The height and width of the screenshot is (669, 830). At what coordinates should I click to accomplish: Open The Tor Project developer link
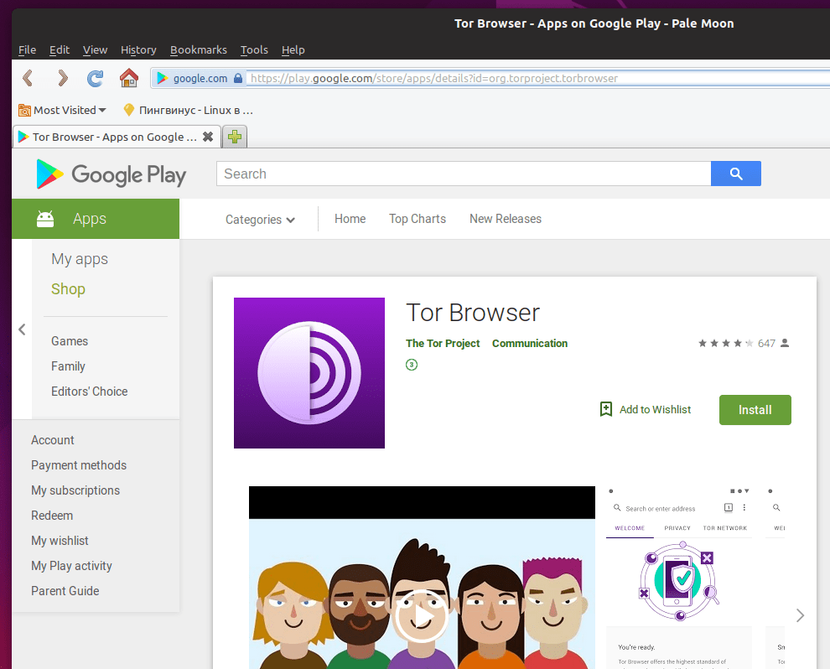(443, 344)
